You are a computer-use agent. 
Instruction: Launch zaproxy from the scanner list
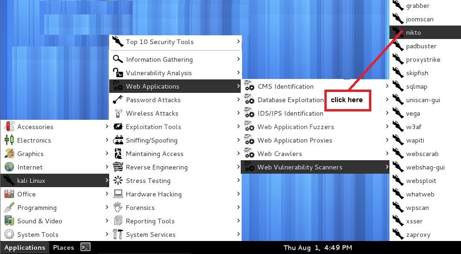tap(425, 234)
